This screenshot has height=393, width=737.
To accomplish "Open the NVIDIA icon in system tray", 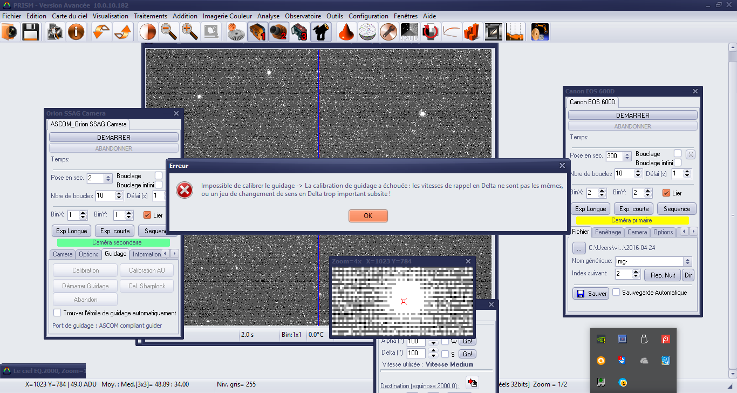I will [x=600, y=340].
